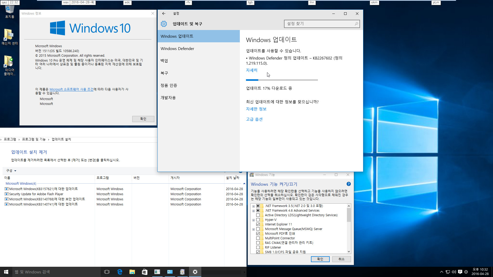
Task: Expand the .NET Framework 3.5 tree node
Action: [x=253, y=206]
